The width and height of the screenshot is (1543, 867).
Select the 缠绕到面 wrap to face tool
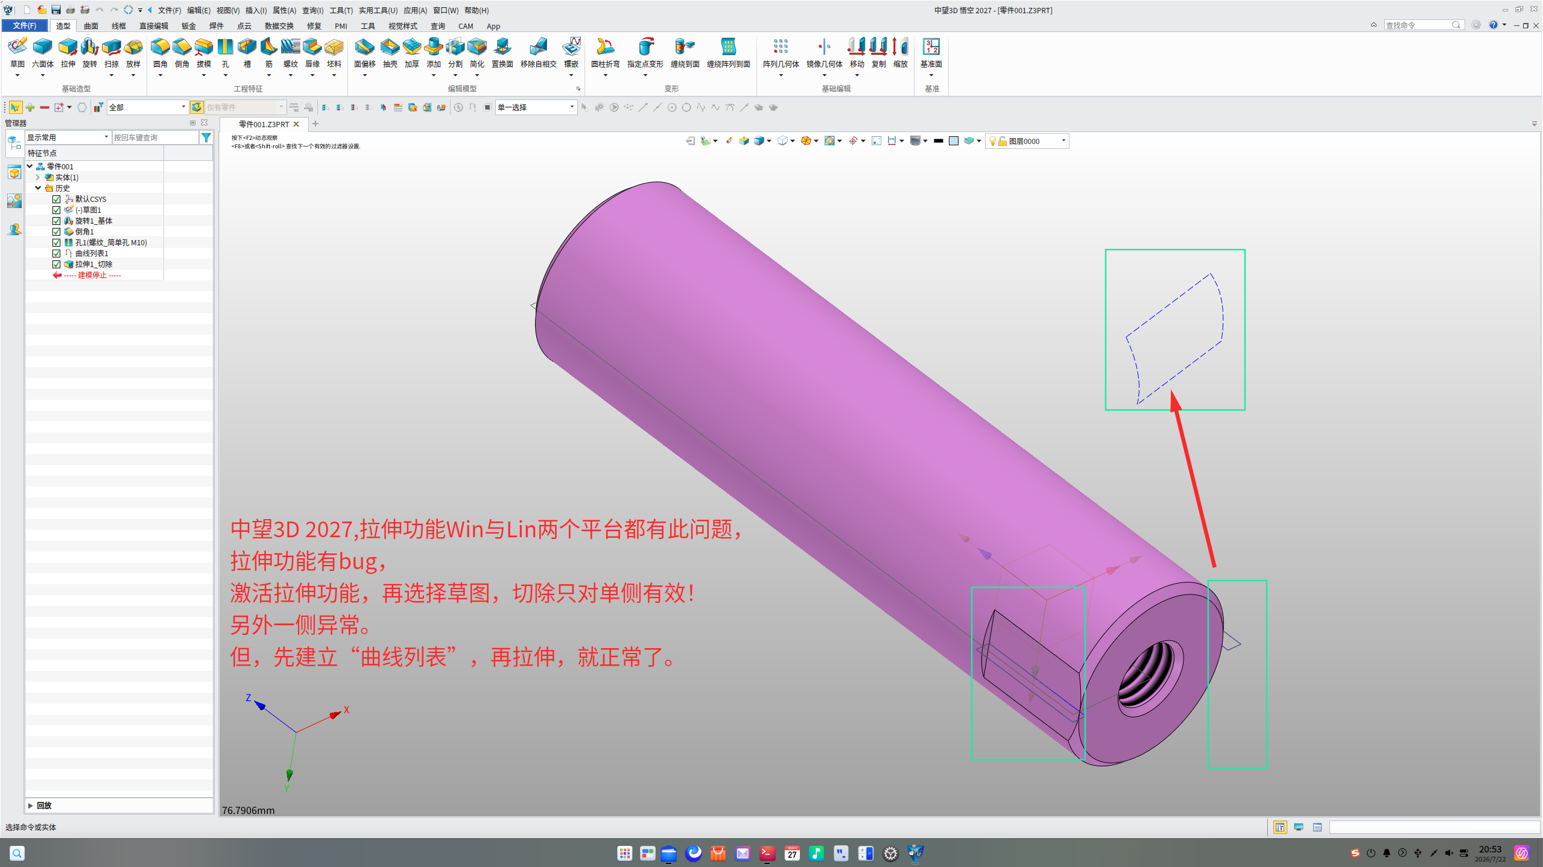click(x=685, y=52)
